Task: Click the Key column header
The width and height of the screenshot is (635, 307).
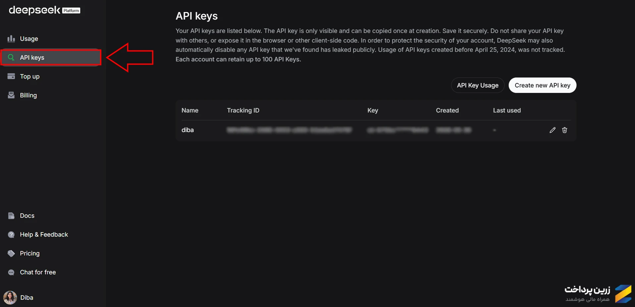Action: pyautogui.click(x=373, y=110)
